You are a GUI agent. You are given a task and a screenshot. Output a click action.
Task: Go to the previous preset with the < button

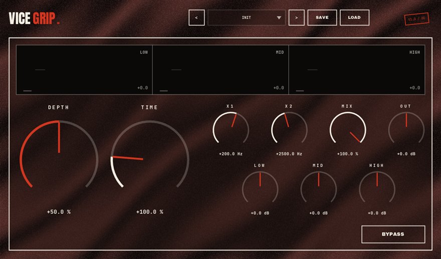[x=196, y=18]
